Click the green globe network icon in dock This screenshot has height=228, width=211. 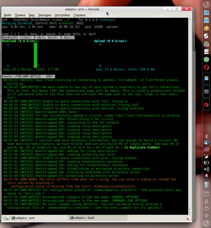[x=206, y=59]
